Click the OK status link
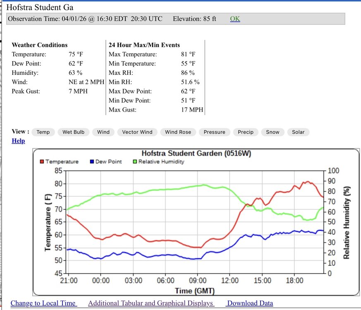This screenshot has height=310, width=361. coord(235,19)
